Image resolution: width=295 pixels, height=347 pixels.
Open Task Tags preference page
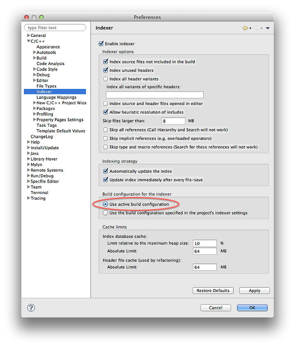pos(47,125)
